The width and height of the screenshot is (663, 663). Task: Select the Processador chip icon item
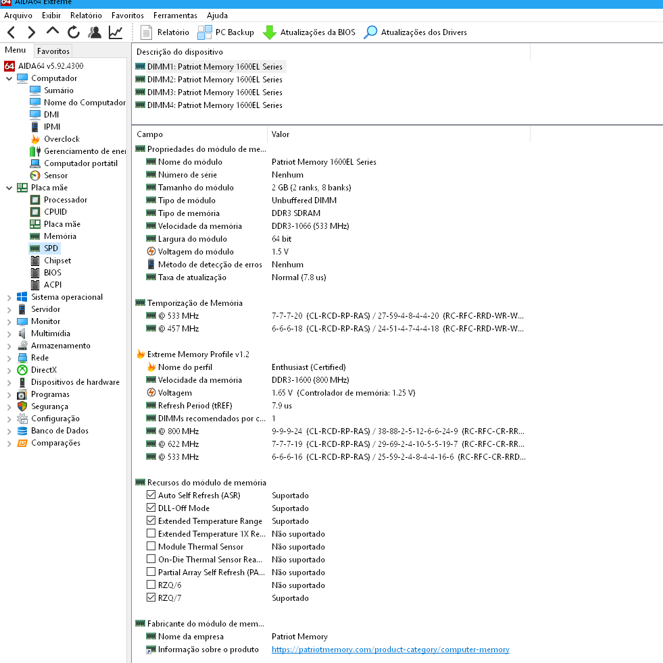(x=35, y=200)
